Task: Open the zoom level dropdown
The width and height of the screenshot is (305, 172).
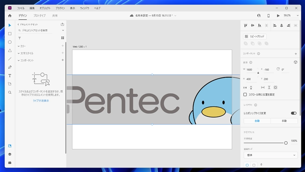Action: 297,16
